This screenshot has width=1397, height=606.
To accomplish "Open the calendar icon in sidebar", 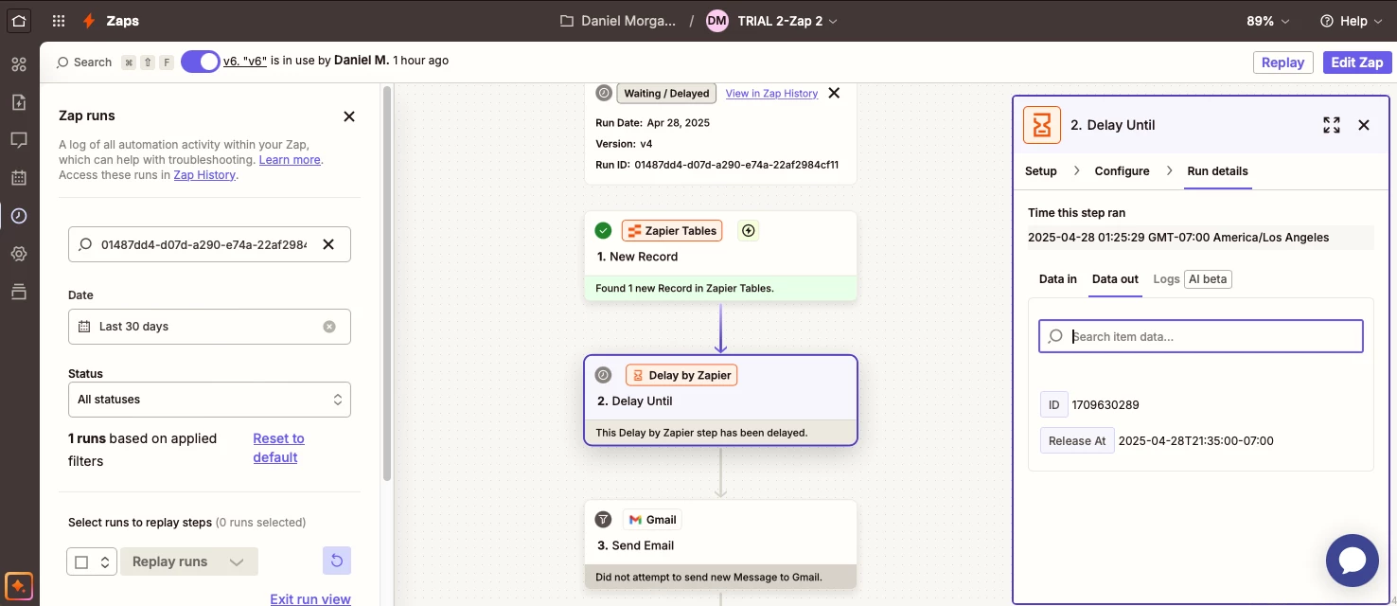I will (x=19, y=178).
